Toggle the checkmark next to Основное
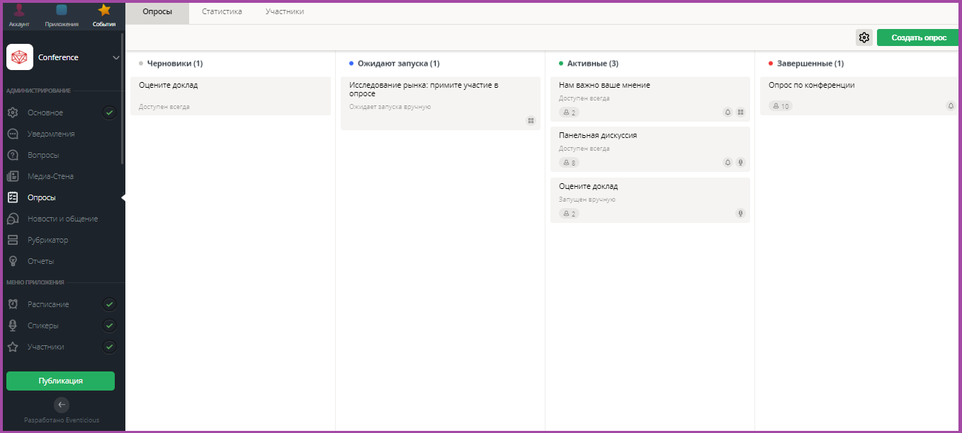 click(x=109, y=112)
